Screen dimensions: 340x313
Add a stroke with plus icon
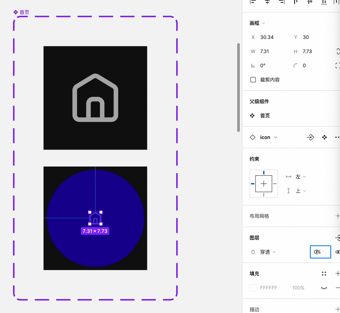pos(337,310)
